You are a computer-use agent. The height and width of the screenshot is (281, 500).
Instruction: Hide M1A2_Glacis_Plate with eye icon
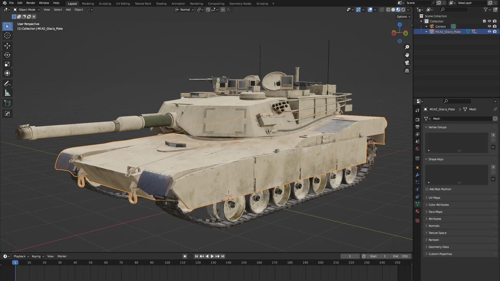[x=489, y=31]
